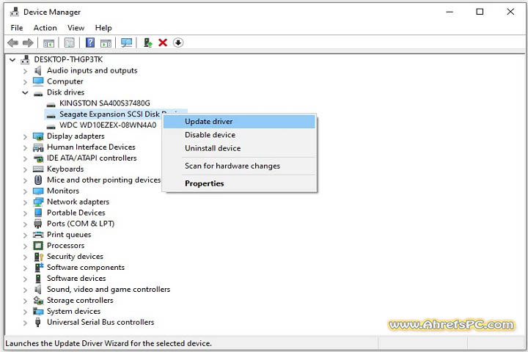Expand Audio inputs and outputs

tap(25, 71)
